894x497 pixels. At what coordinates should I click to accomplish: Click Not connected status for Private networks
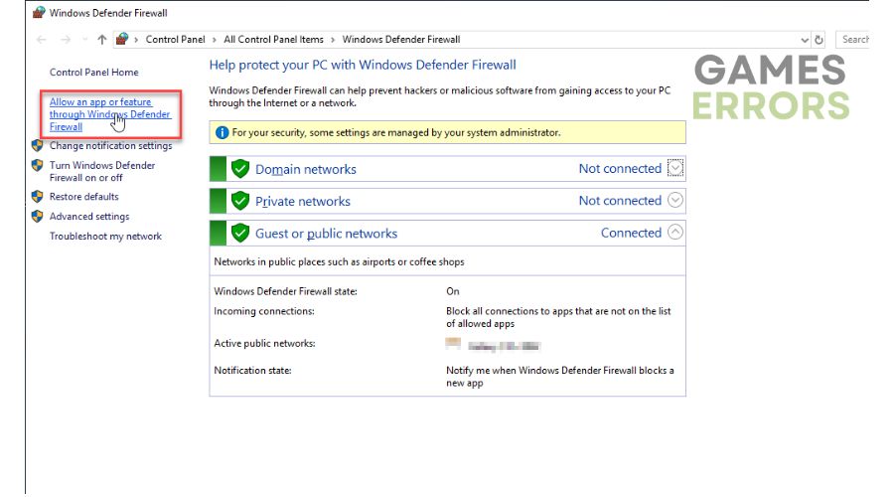pos(620,201)
